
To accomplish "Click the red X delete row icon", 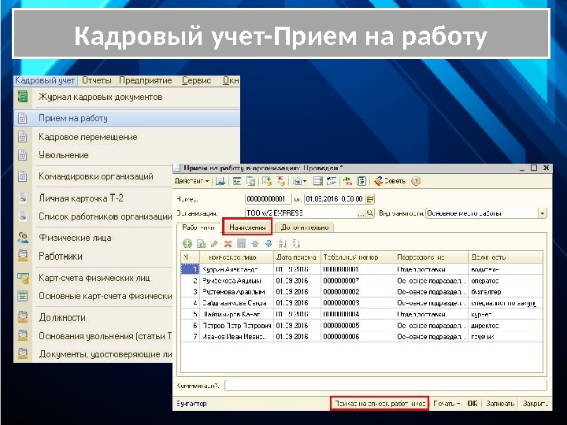I will (x=228, y=243).
